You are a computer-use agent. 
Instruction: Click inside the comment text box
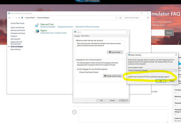point(123,116)
